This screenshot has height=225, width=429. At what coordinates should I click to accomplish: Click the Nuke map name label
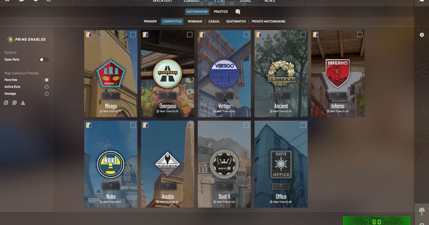click(x=111, y=196)
